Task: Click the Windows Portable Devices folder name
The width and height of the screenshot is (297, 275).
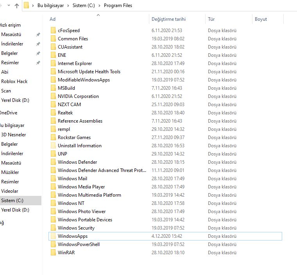Action: click(x=85, y=220)
